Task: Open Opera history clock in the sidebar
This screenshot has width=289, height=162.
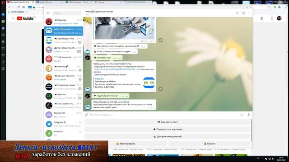Action: point(3,62)
